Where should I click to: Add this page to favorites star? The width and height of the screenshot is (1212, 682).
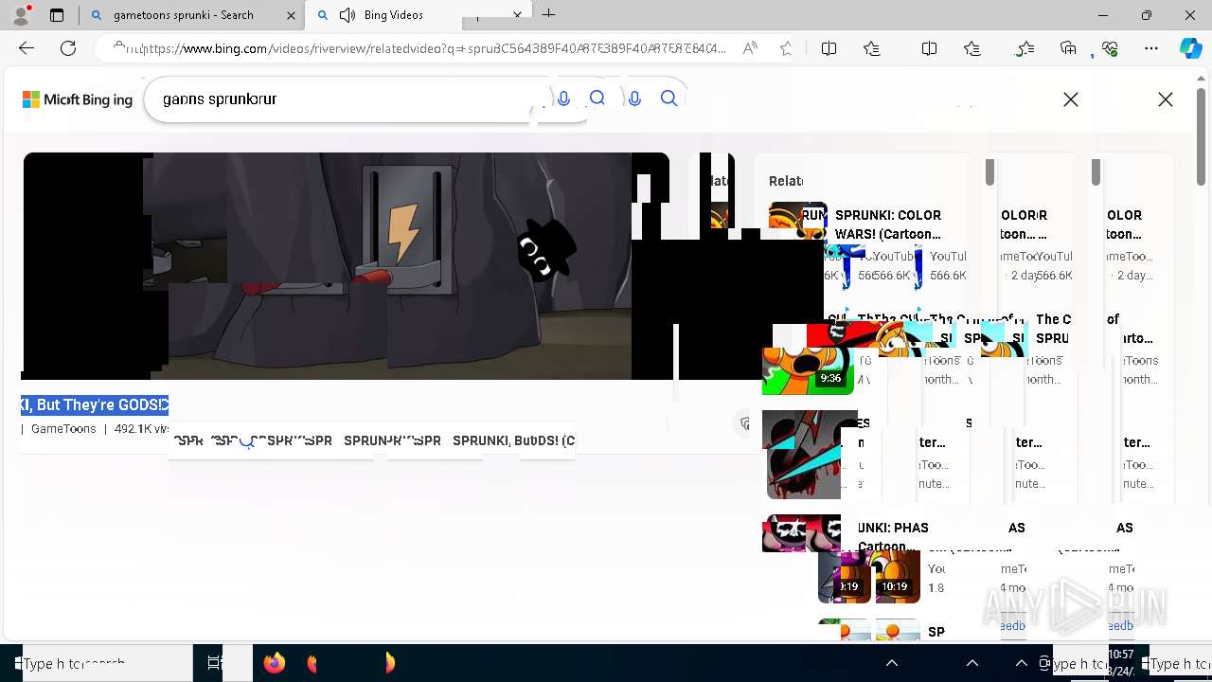point(786,48)
